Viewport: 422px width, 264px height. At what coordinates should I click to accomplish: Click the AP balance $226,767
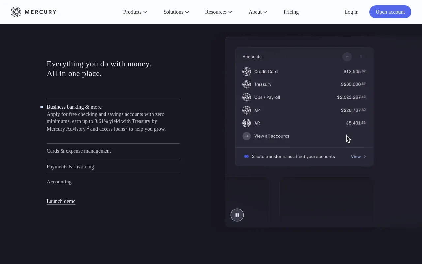(353, 110)
